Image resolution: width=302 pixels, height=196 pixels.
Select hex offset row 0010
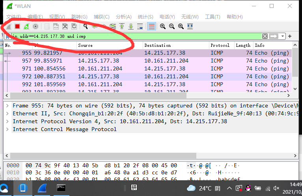pyautogui.click(x=13, y=172)
